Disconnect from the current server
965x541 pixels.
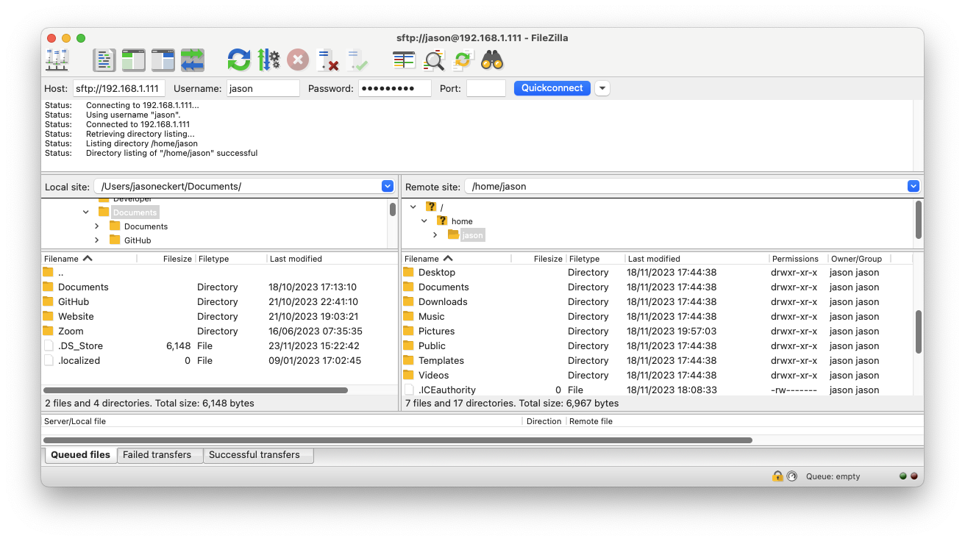pyautogui.click(x=327, y=60)
